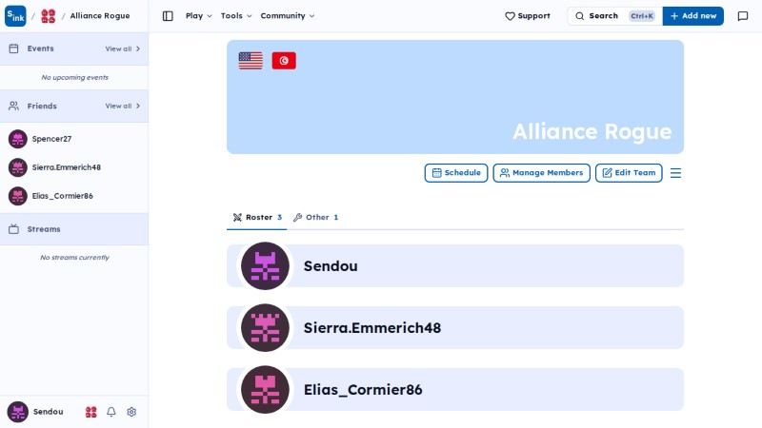Click the Tunisia flag
The height and width of the screenshot is (428, 762).
[284, 61]
